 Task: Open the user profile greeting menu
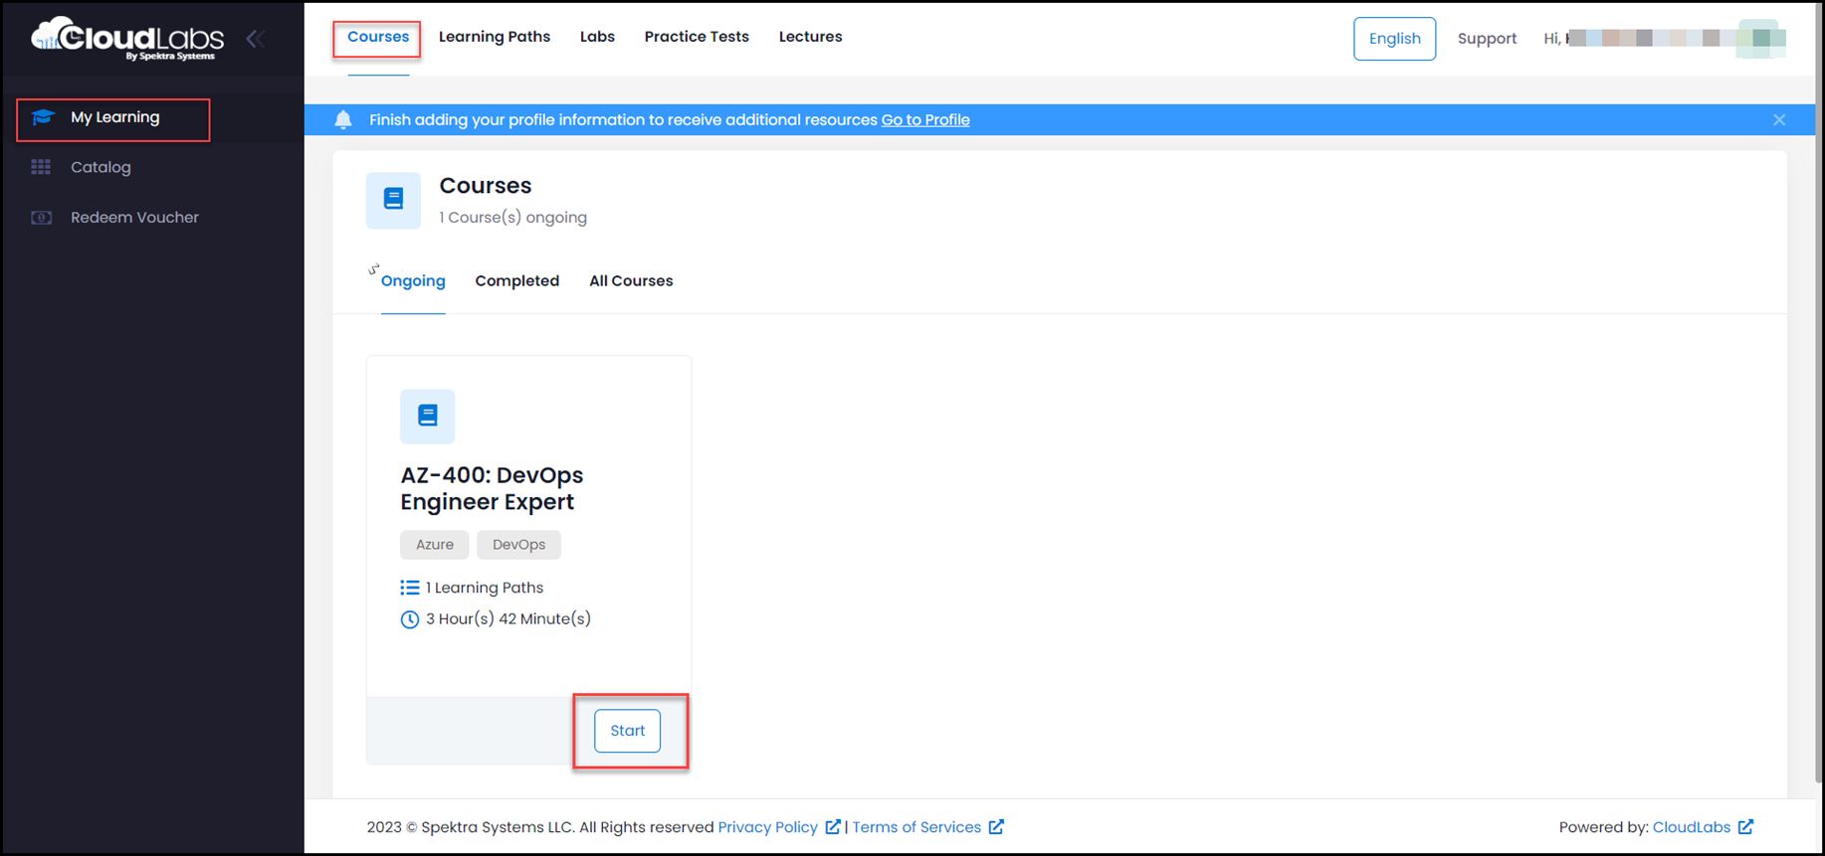click(x=1664, y=39)
